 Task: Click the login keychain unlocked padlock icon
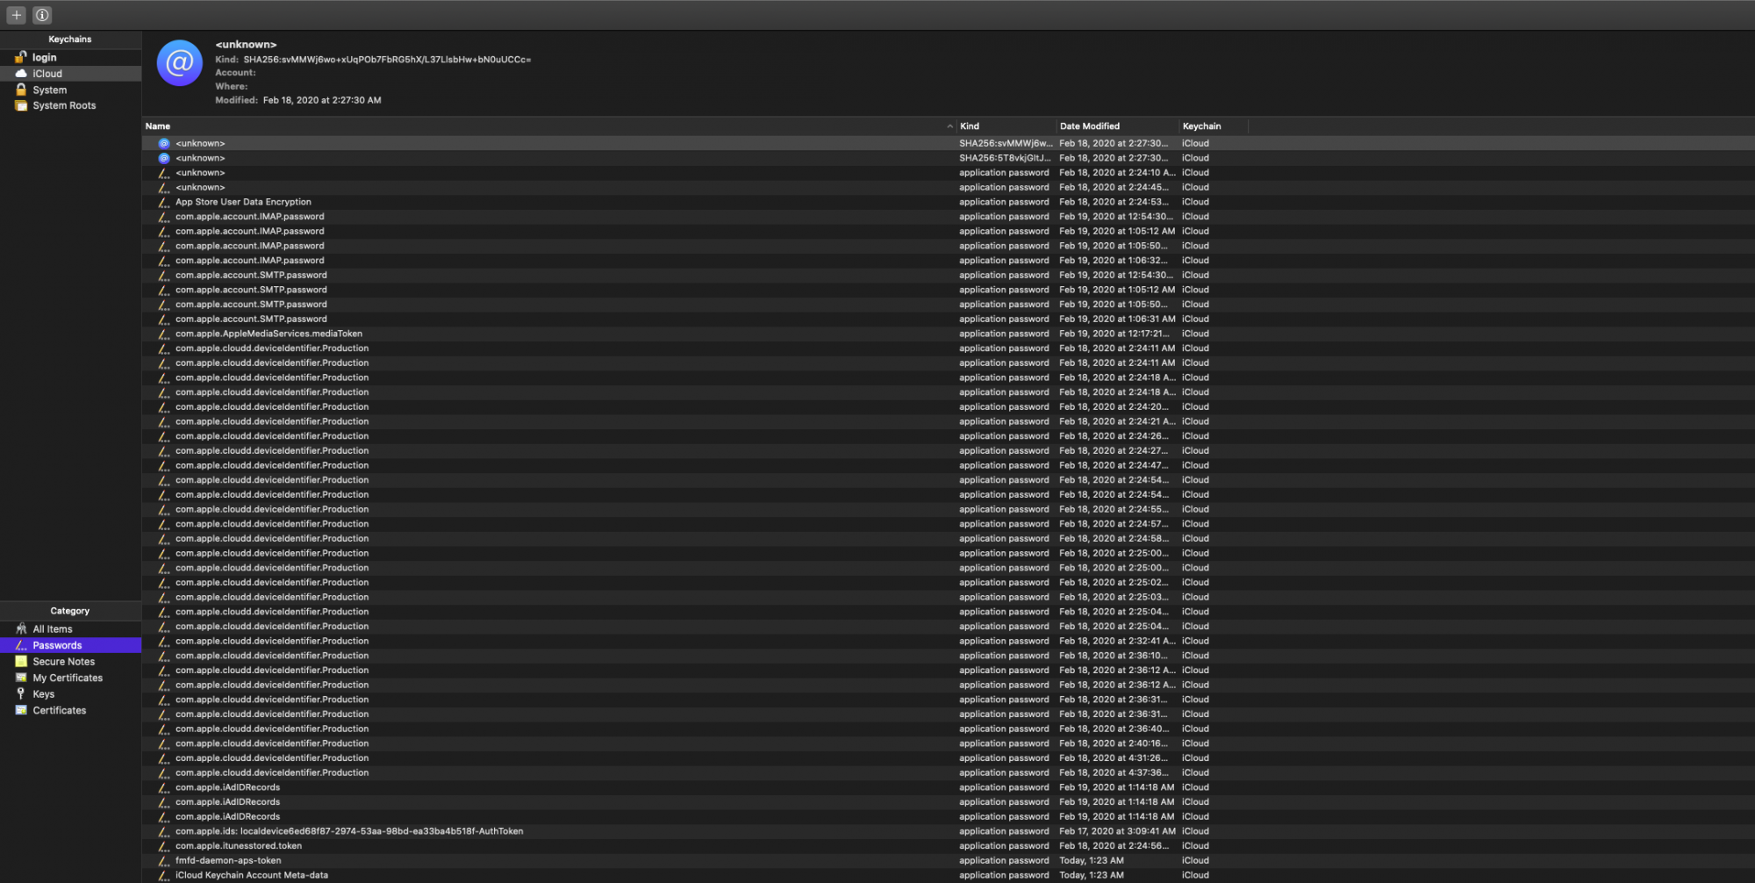tap(21, 57)
